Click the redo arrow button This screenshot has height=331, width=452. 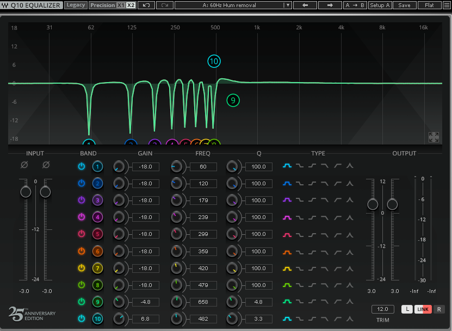click(165, 5)
